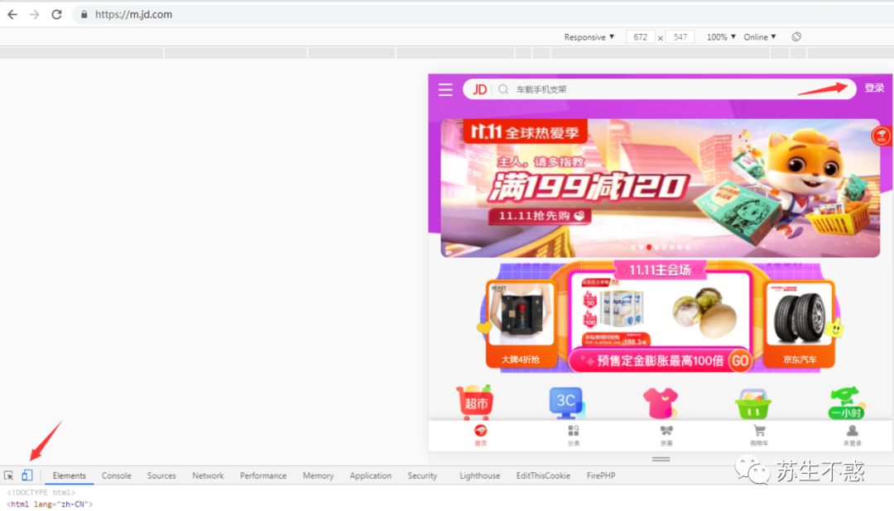Switch to the Network tab
Viewport: 894px width, 511px height.
click(x=208, y=475)
